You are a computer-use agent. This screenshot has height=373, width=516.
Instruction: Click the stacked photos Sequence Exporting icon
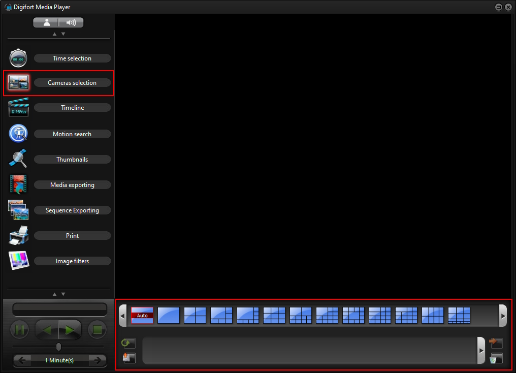pyautogui.click(x=18, y=209)
